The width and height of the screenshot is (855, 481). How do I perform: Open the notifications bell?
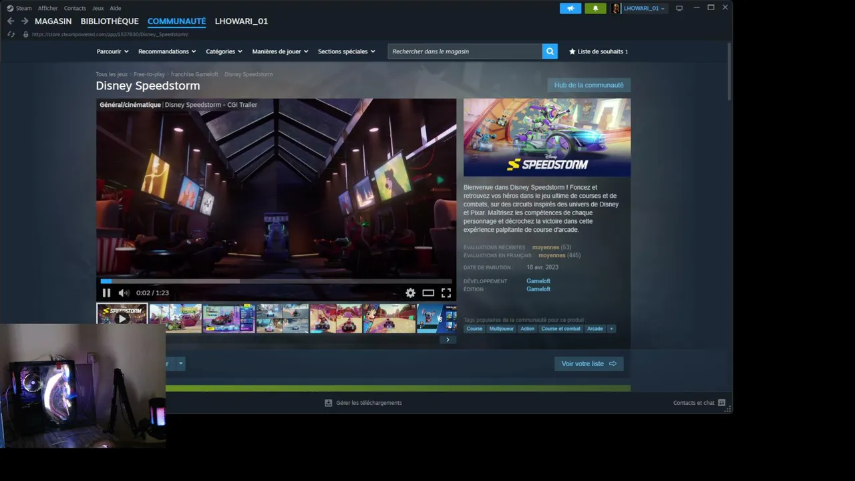tap(595, 8)
